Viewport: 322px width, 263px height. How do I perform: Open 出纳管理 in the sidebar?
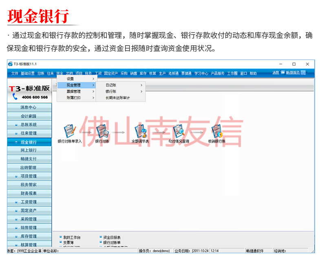[x=29, y=168]
